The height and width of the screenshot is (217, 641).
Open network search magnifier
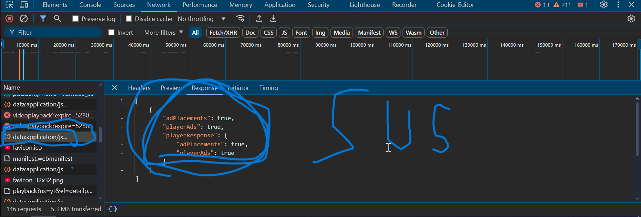[58, 19]
